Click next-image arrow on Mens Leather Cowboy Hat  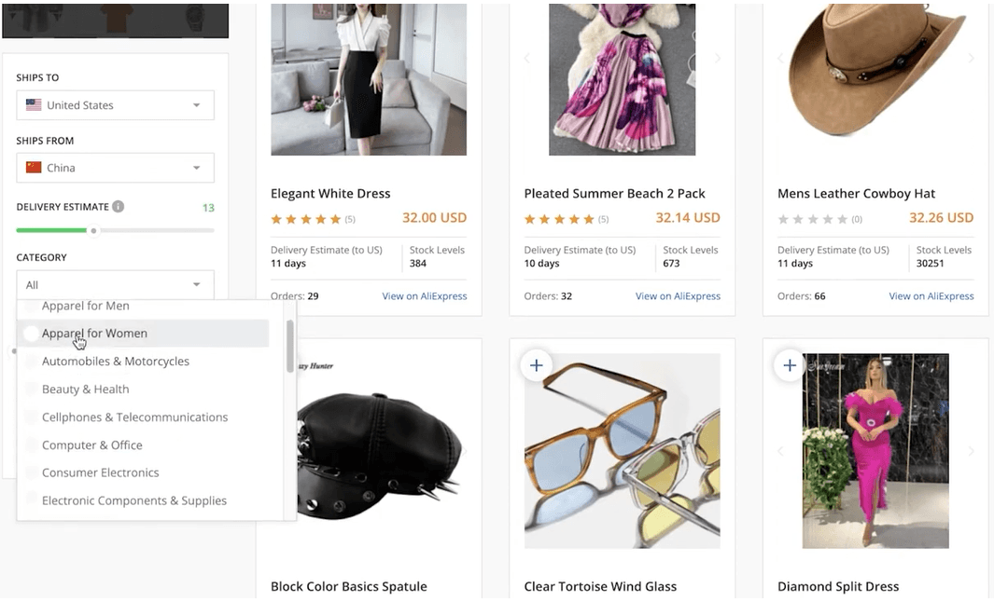coord(971,59)
